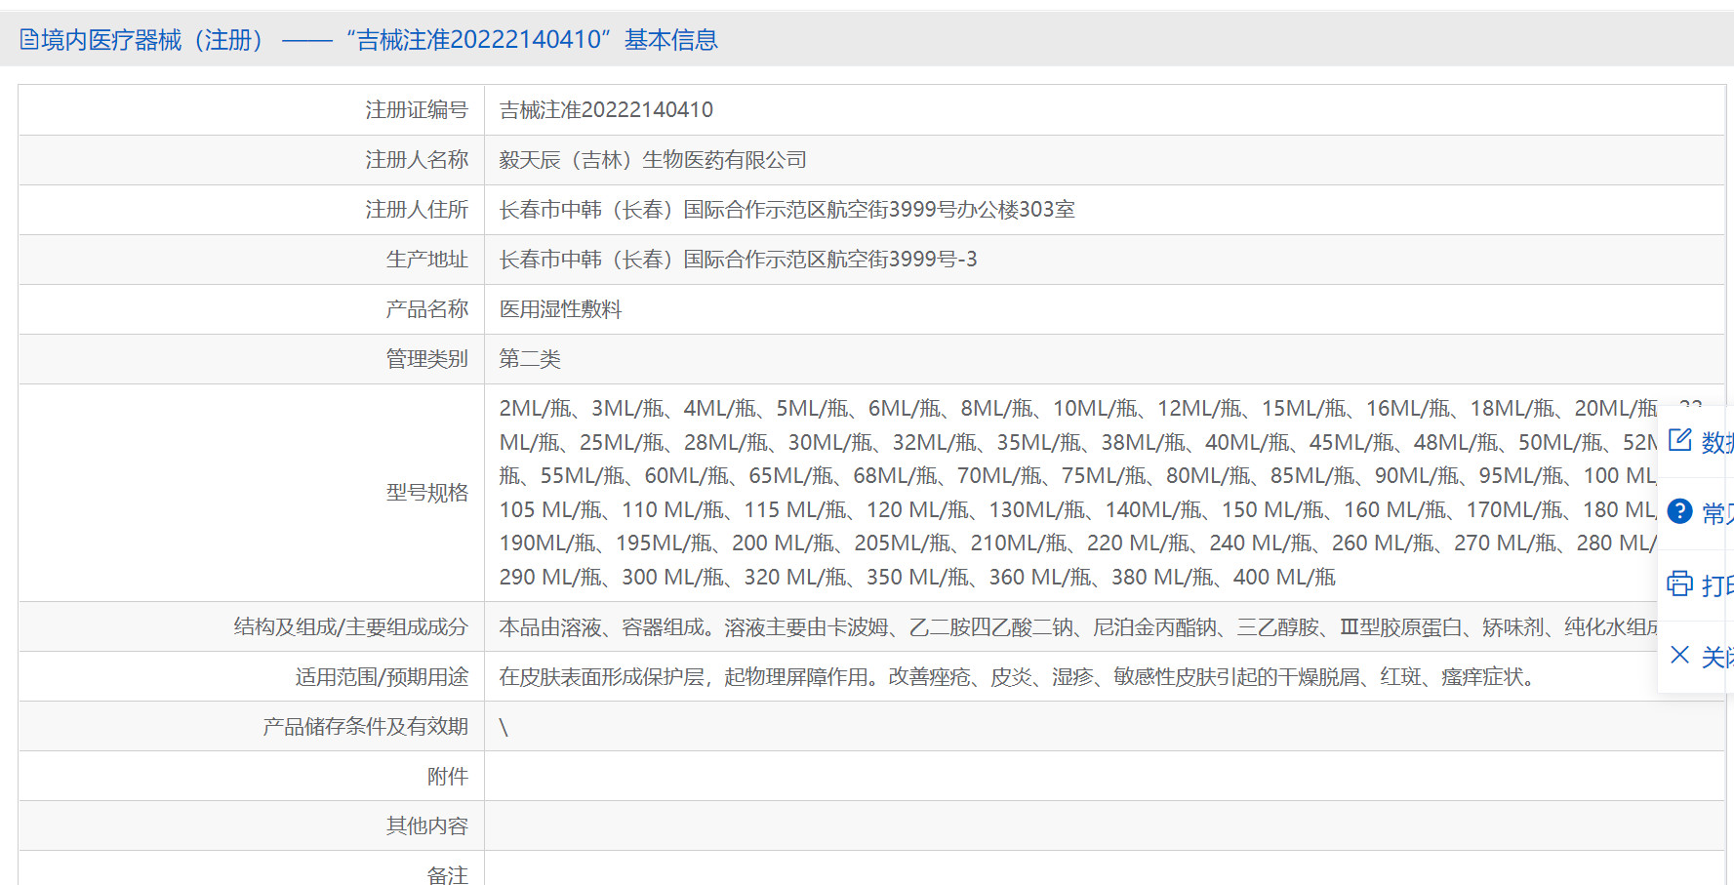Click the 注册人住所 row label
1734x885 pixels.
click(x=417, y=210)
